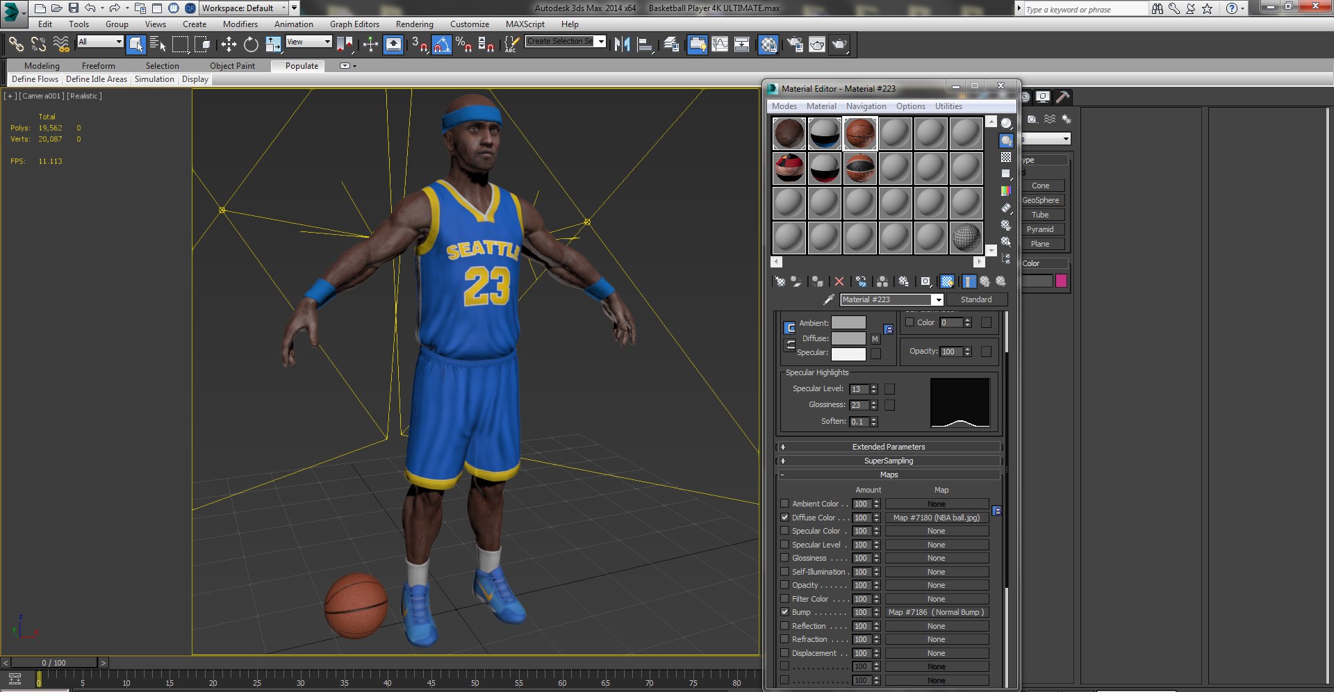Activate Bind to Space Warp tool
Viewport: 1334px width, 692px height.
61,44
